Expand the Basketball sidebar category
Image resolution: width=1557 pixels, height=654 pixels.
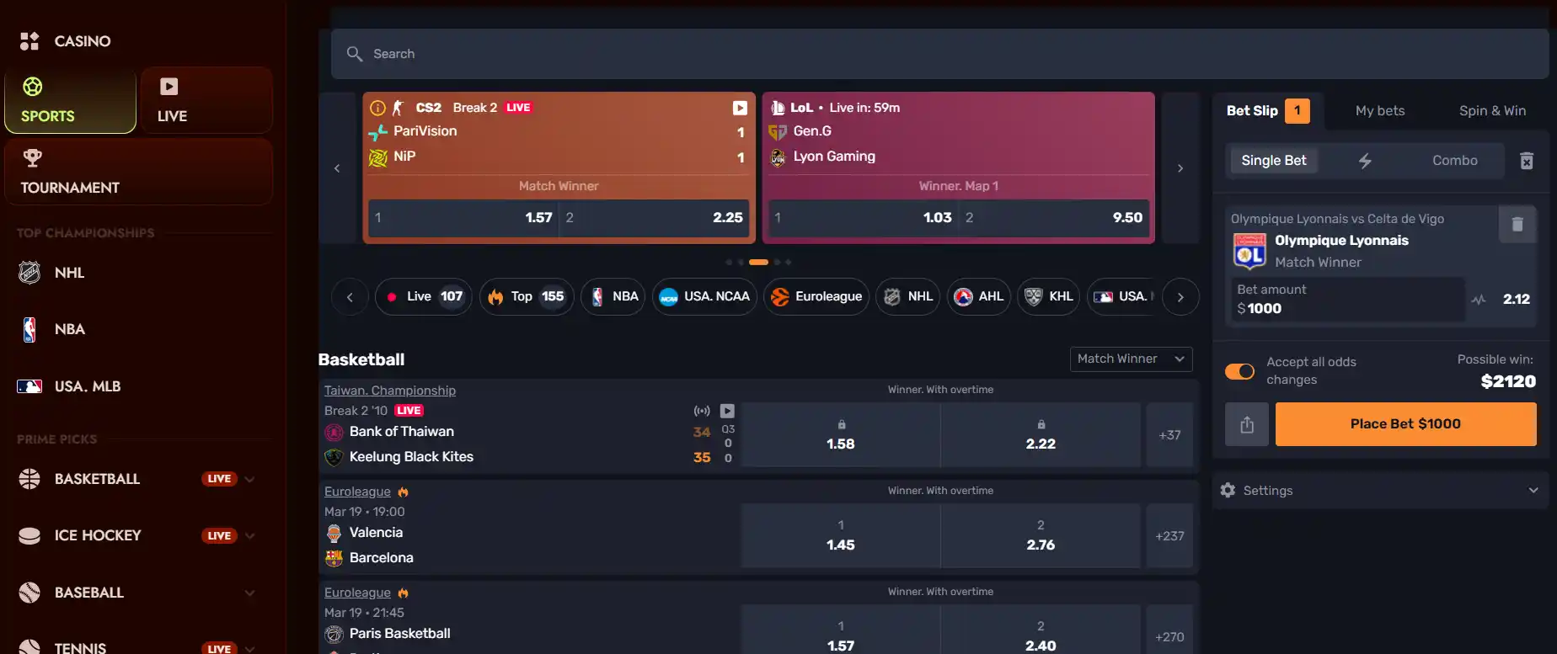249,479
